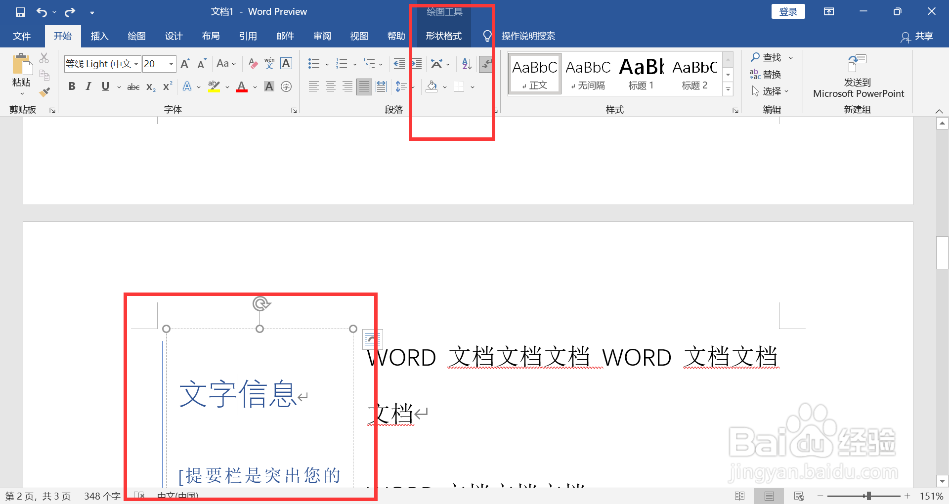
Task: Toggle character shading
Action: [269, 87]
